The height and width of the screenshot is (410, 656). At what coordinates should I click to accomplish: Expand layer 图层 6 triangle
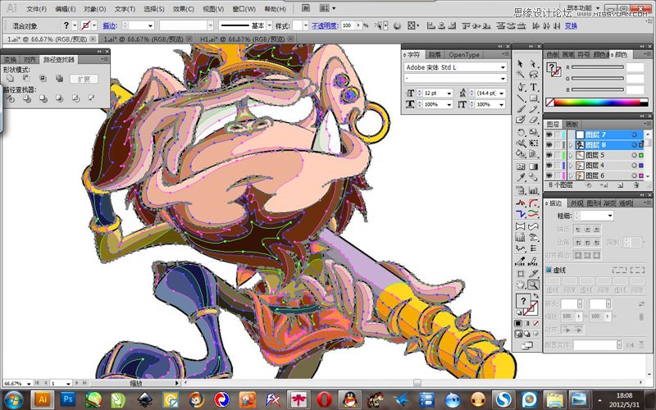[x=571, y=175]
